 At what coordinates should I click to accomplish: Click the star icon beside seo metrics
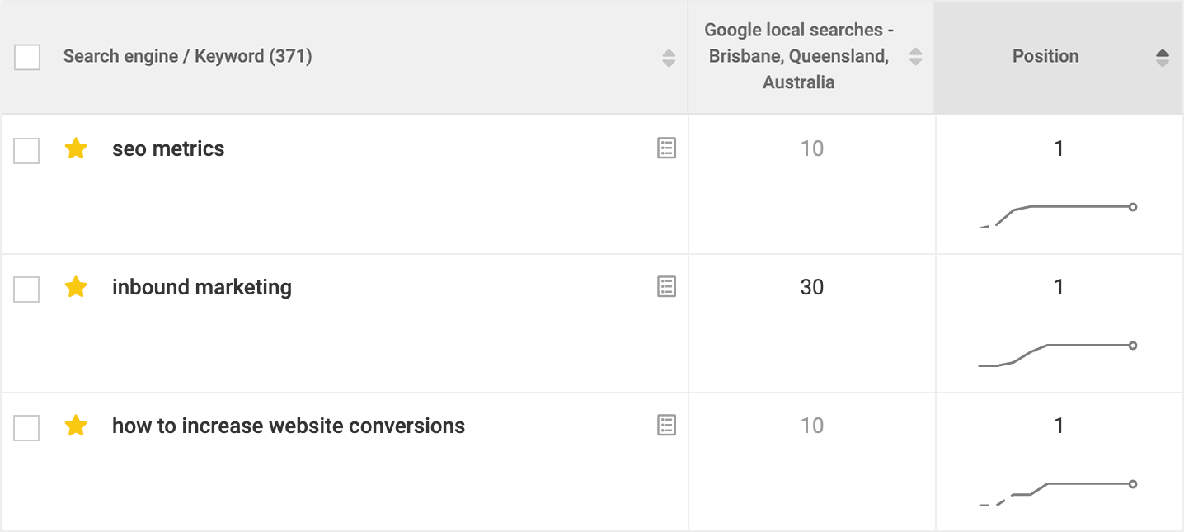tap(76, 148)
